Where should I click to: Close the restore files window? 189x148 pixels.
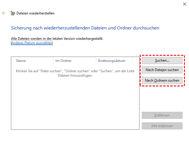point(184,4)
